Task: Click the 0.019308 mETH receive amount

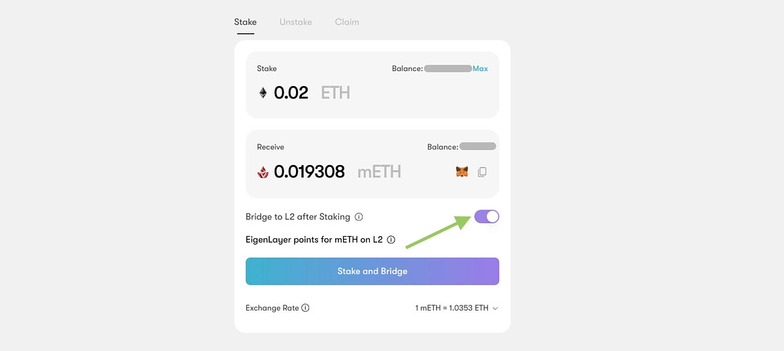Action: pyautogui.click(x=309, y=172)
